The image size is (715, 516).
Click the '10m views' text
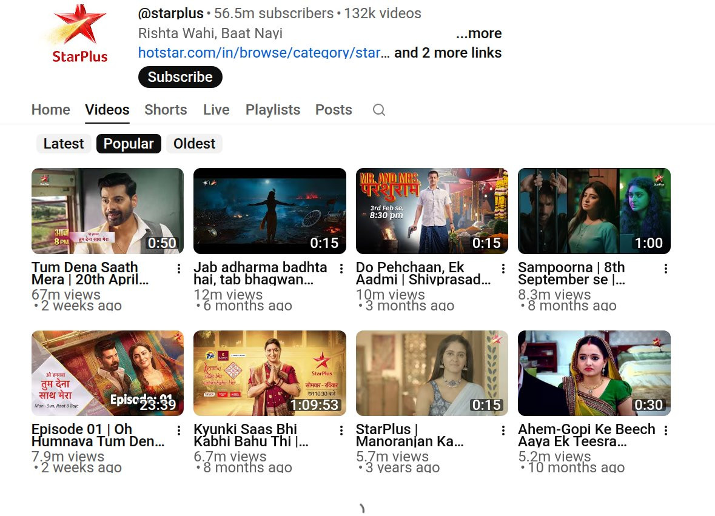(391, 295)
